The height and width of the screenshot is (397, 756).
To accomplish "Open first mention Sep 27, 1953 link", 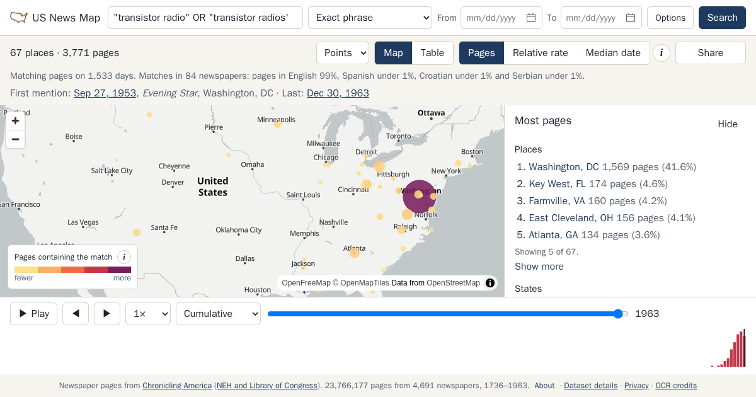I will coord(105,93).
